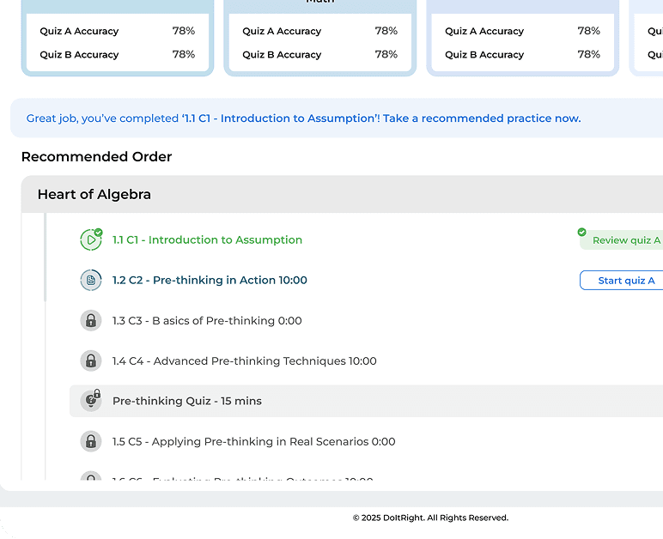
Task: Open lesson 1.2 C2 - Pre-thinking in Action
Action: 210,281
